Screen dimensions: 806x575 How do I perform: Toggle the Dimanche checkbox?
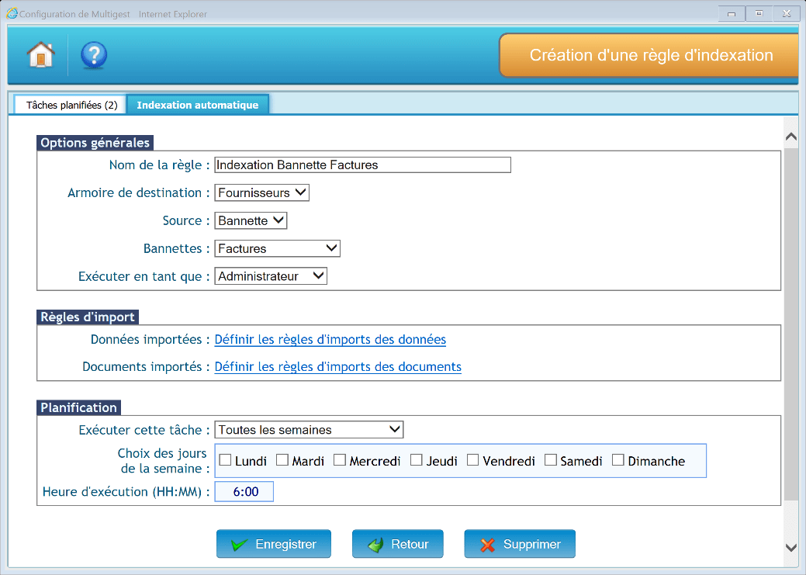click(618, 460)
